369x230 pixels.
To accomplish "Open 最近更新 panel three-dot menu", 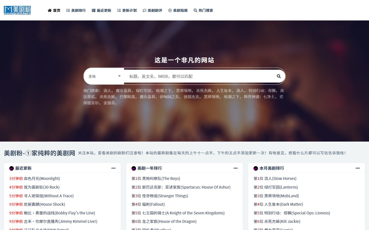I will tap(114, 168).
